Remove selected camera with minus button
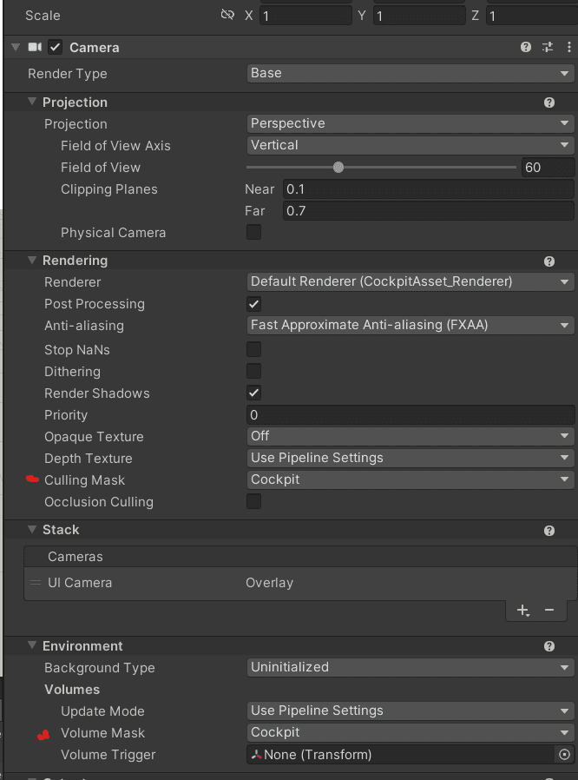578x780 pixels. pos(549,610)
